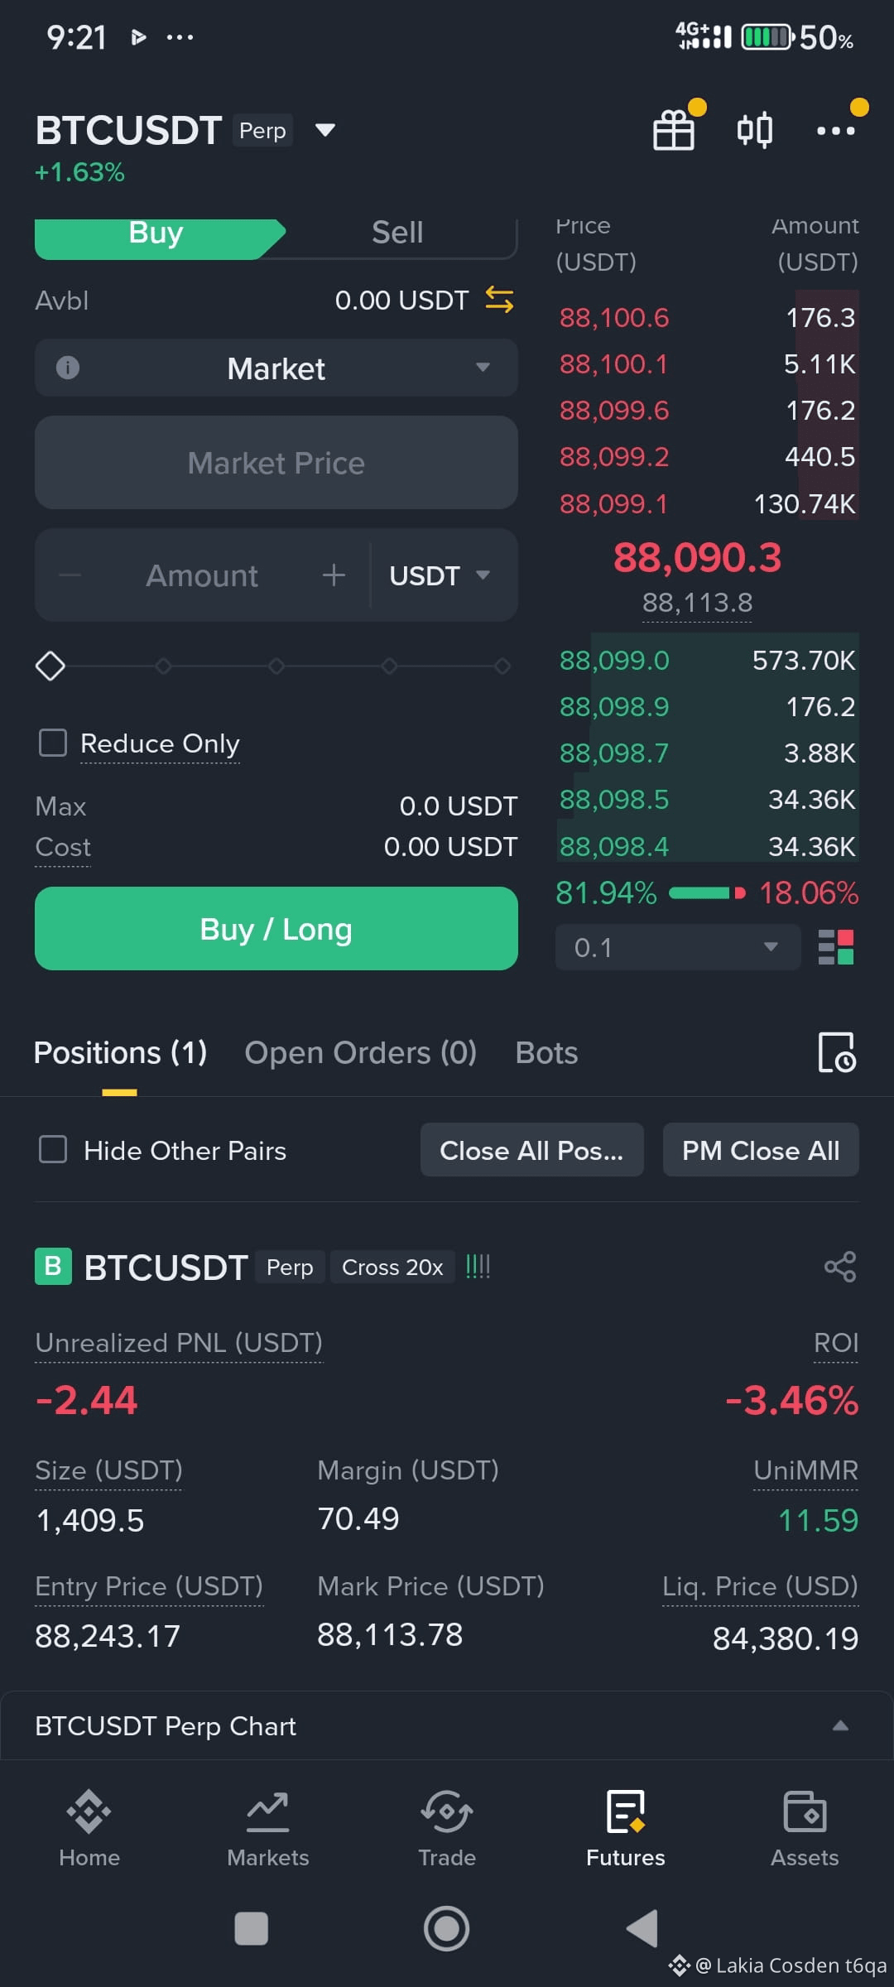The height and width of the screenshot is (1987, 894).
Task: Enable the Reduce Only checkbox
Action: 53,743
